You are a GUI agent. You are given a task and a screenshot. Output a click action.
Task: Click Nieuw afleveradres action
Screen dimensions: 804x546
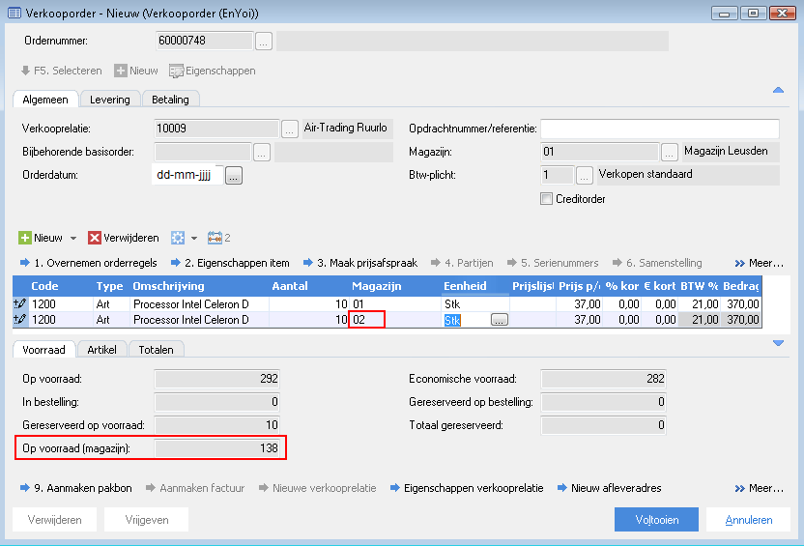click(x=609, y=488)
